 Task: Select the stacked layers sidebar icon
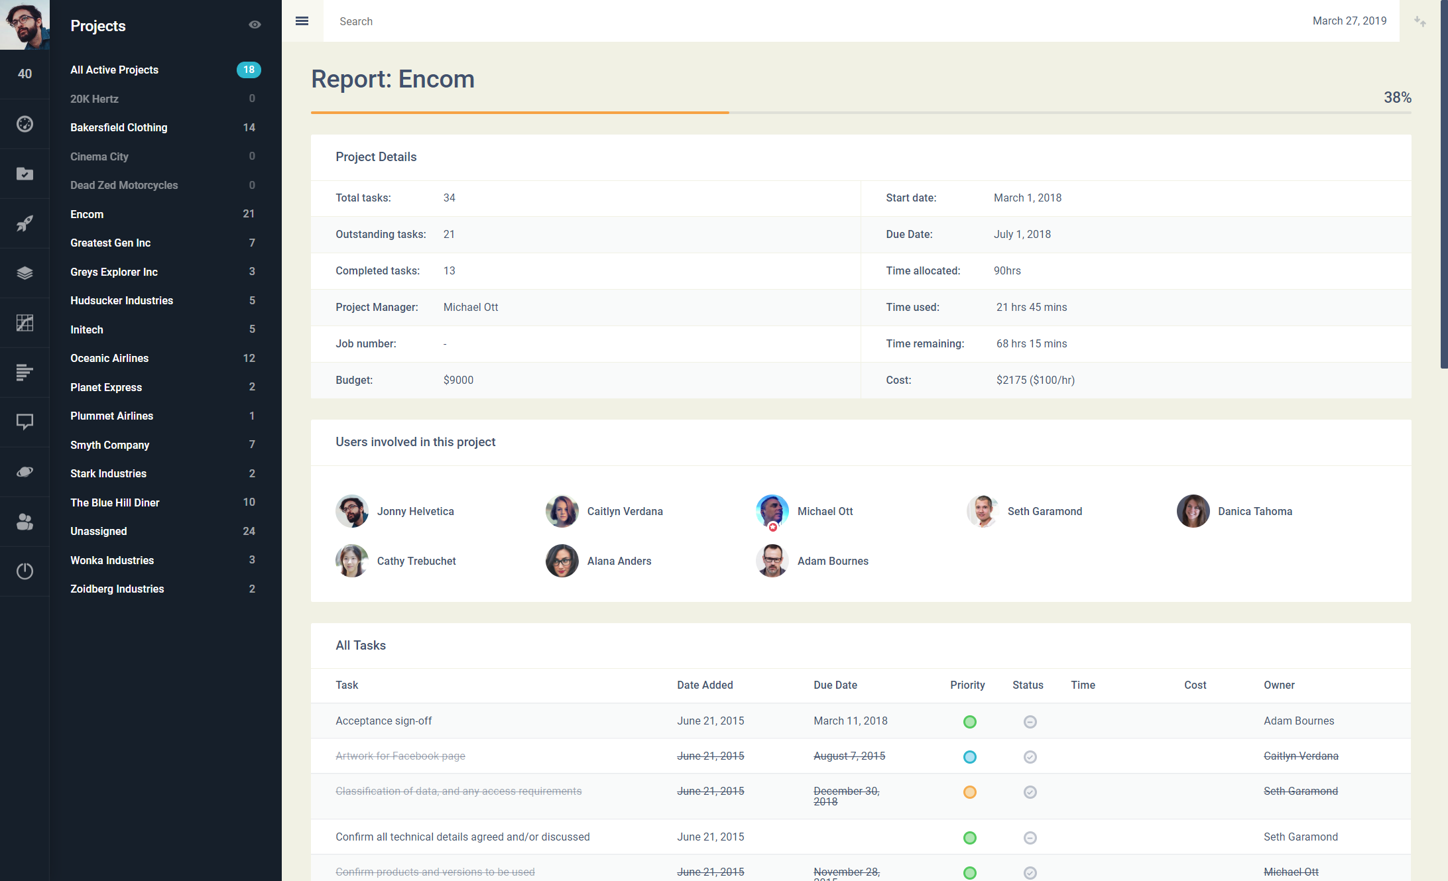pyautogui.click(x=25, y=273)
